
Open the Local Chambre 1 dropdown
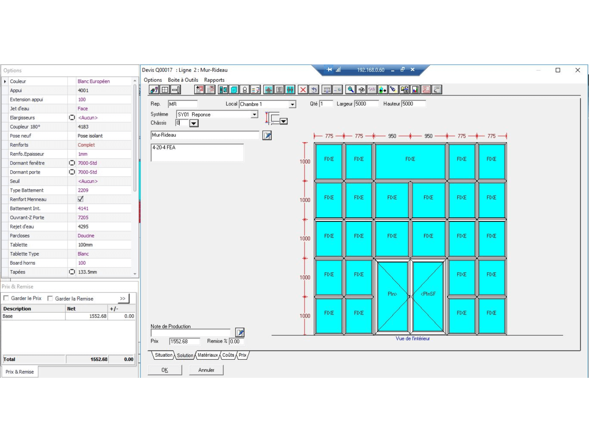(292, 104)
